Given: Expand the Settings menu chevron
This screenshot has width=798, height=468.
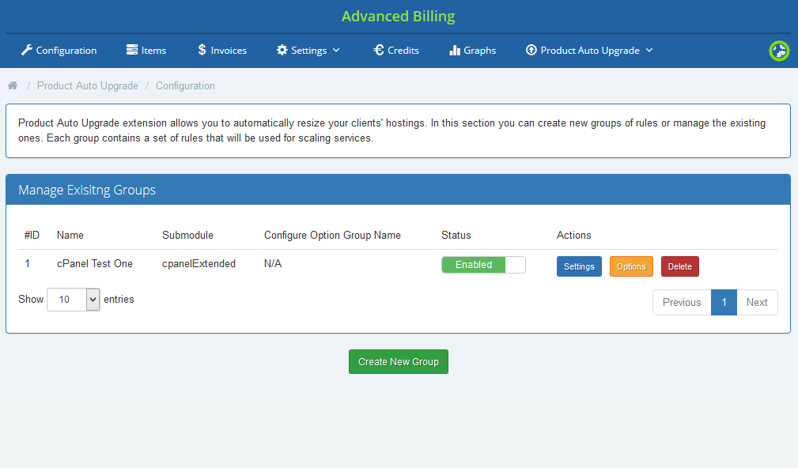Looking at the screenshot, I should coord(336,51).
